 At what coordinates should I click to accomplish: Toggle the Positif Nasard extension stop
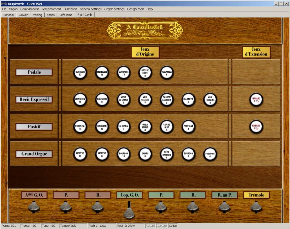tap(256, 127)
